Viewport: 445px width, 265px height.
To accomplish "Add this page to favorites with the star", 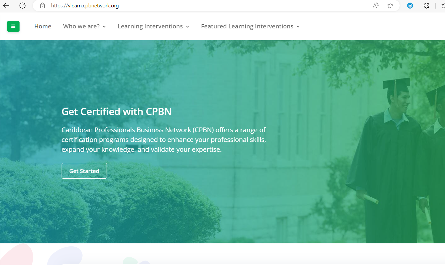I will click(390, 6).
